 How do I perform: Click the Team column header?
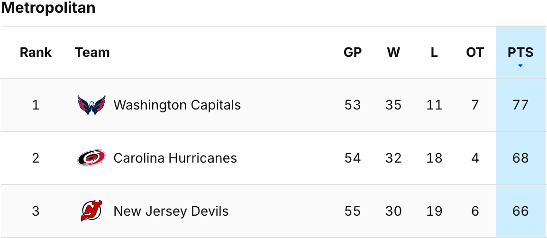pyautogui.click(x=92, y=52)
